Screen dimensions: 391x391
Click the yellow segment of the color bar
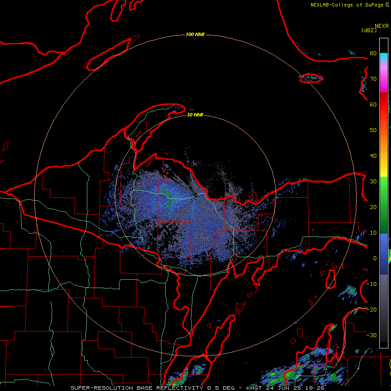tap(384, 172)
